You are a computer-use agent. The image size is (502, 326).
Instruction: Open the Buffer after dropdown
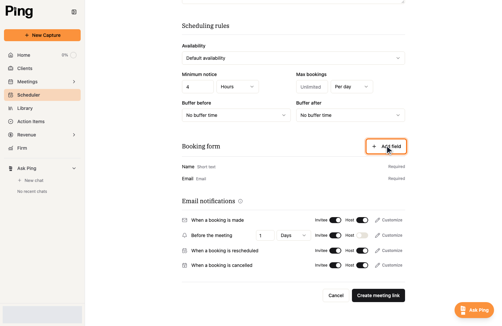pyautogui.click(x=351, y=115)
